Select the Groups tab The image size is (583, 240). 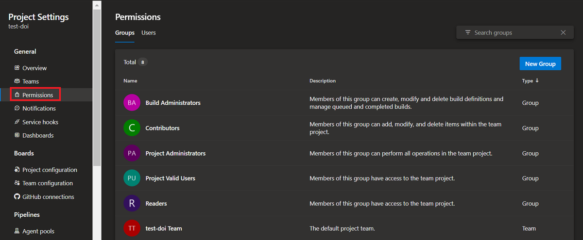coord(125,33)
